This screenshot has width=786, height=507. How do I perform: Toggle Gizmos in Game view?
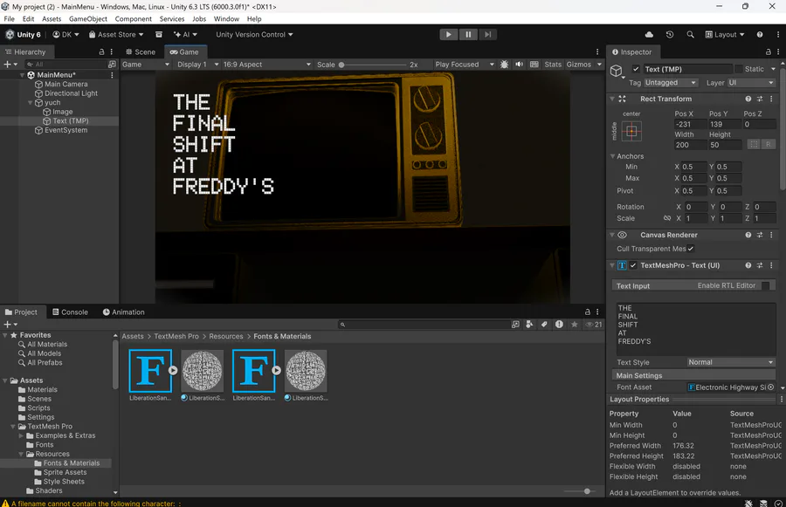pos(578,64)
